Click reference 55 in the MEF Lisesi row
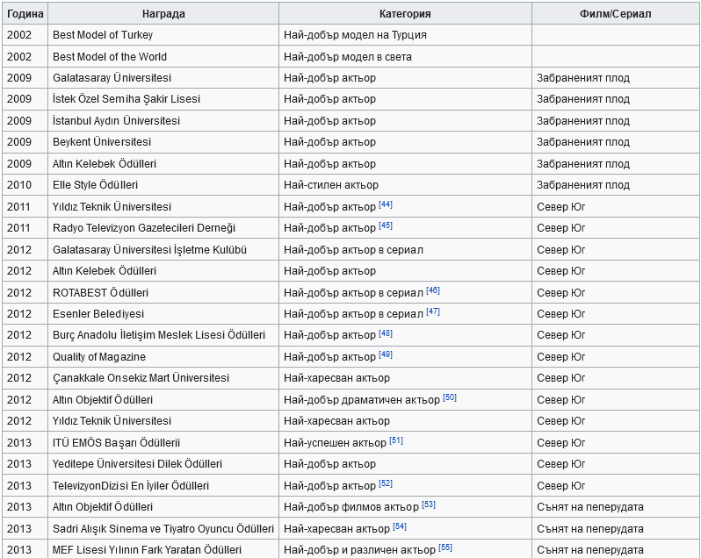701x558 pixels. click(x=445, y=547)
